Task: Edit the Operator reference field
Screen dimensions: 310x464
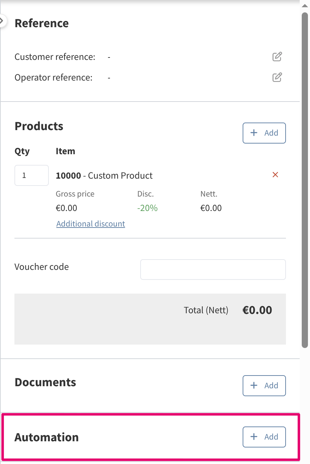Action: [x=277, y=77]
